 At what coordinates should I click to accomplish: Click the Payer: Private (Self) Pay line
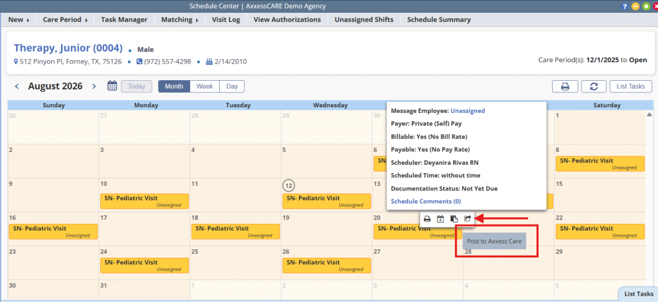[x=427, y=124]
